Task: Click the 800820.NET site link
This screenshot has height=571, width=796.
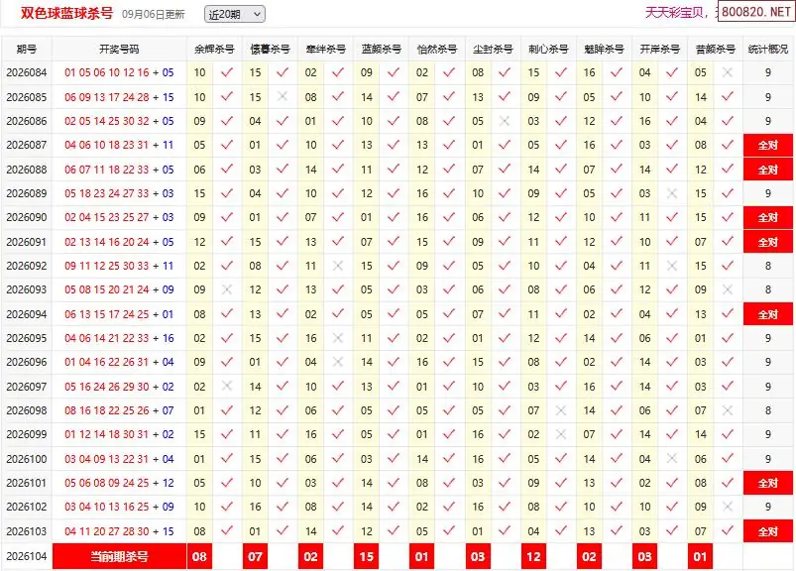Action: [x=756, y=12]
